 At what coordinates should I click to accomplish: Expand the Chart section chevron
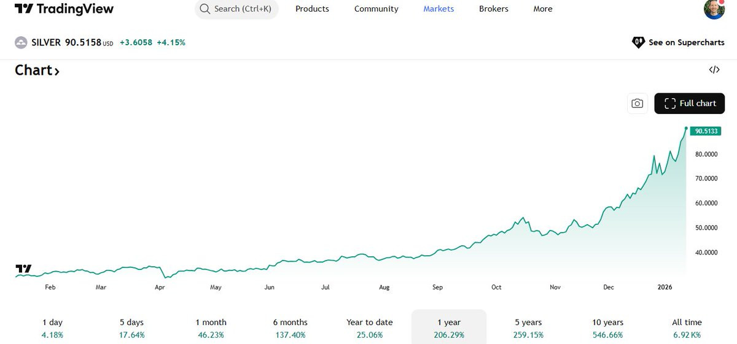57,71
